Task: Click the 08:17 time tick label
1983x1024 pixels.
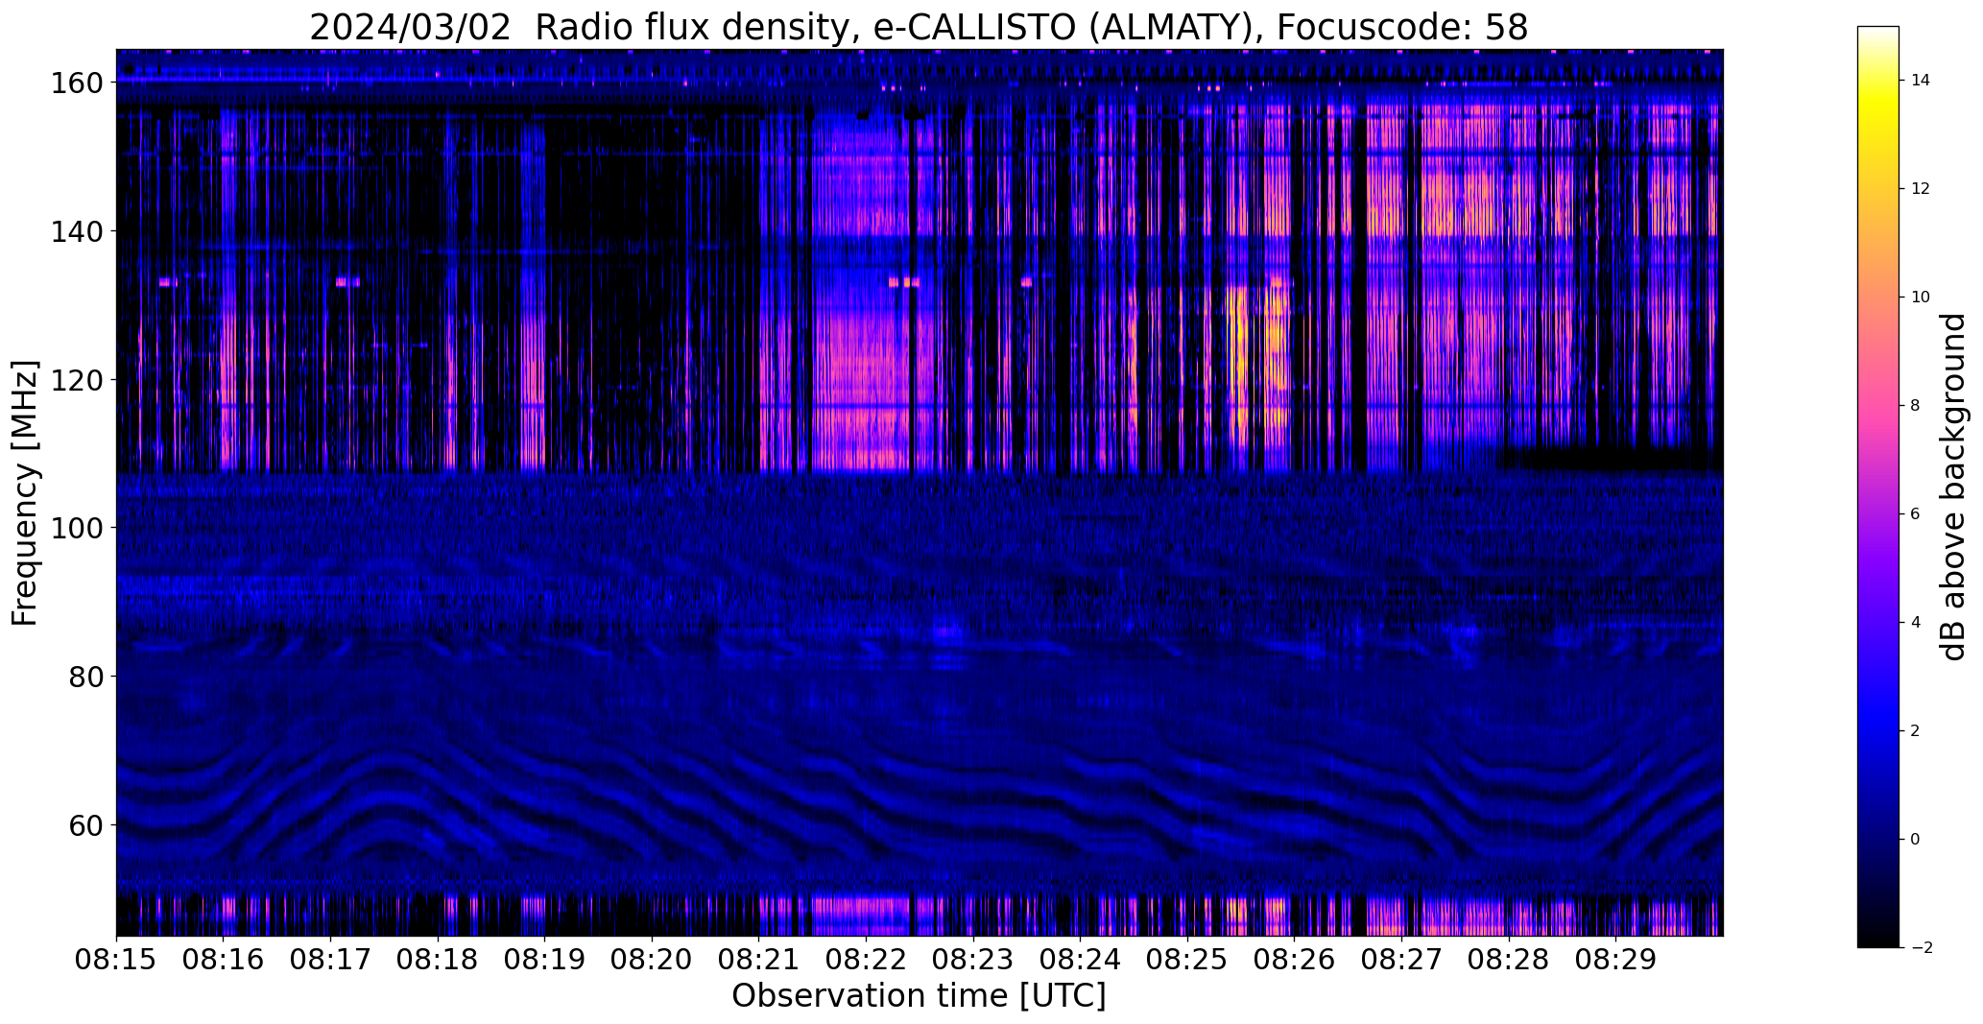Action: coord(330,960)
